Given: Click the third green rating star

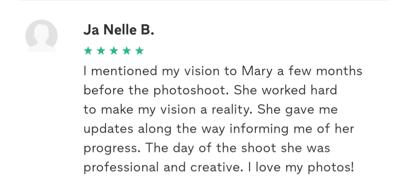Looking at the screenshot, I should [x=114, y=50].
